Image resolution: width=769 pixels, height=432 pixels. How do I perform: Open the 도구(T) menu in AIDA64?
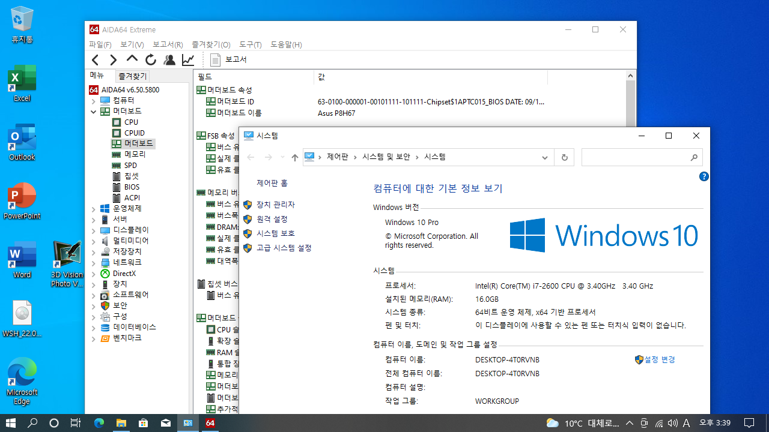pos(250,44)
